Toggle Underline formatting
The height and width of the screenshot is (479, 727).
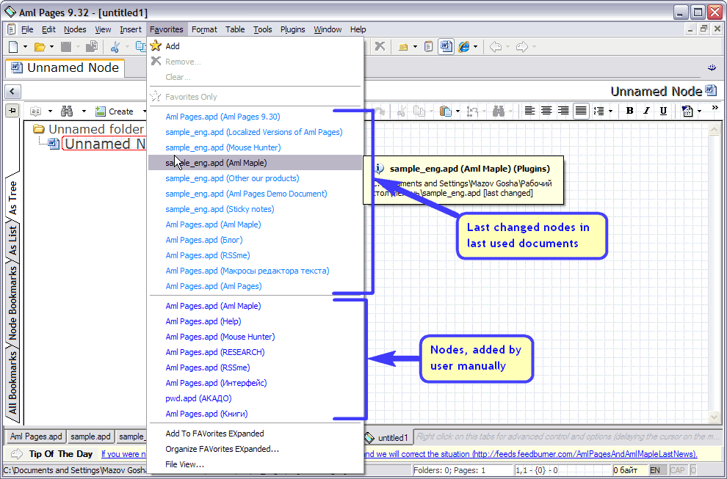663,111
